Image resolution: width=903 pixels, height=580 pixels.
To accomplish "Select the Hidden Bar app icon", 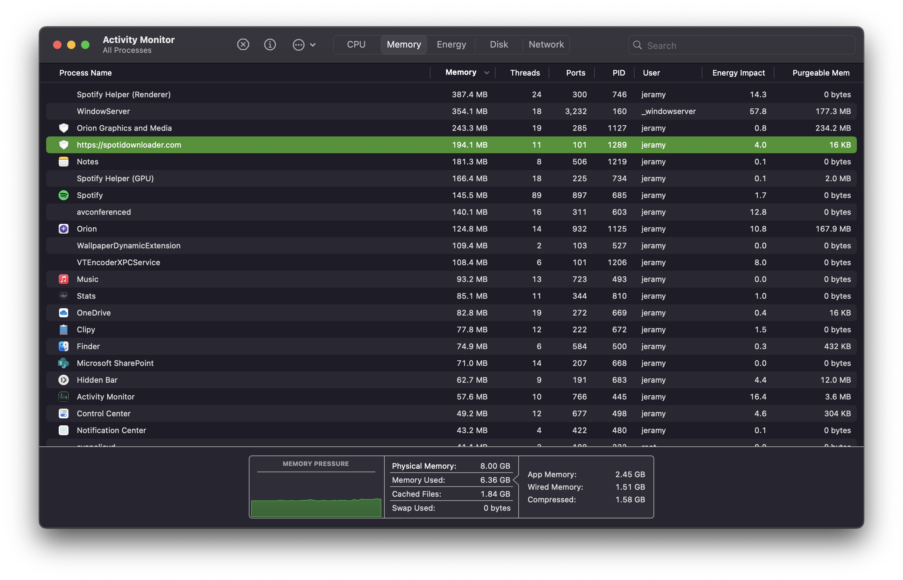I will (x=64, y=380).
